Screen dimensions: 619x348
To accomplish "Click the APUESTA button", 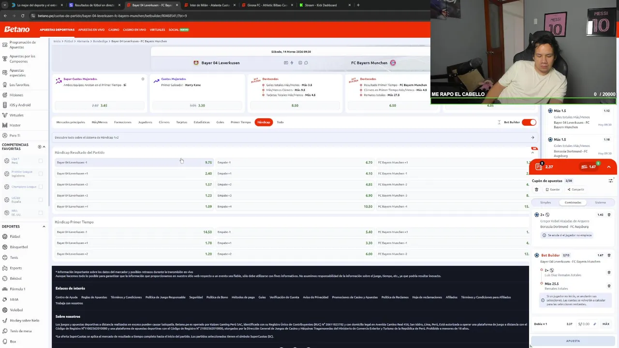I will click(x=573, y=341).
